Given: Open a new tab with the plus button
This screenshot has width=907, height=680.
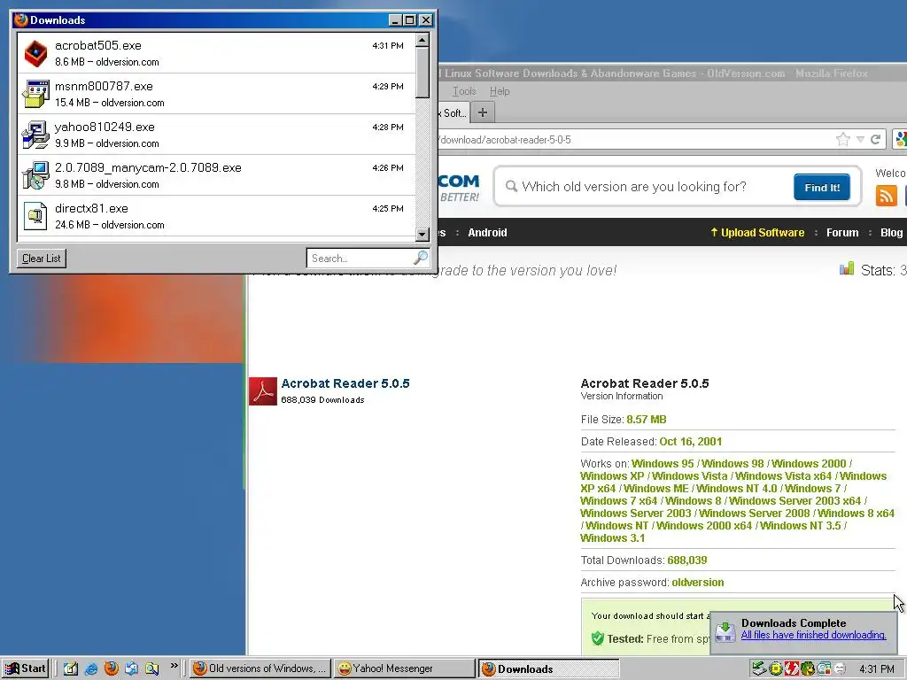Looking at the screenshot, I should (483, 112).
